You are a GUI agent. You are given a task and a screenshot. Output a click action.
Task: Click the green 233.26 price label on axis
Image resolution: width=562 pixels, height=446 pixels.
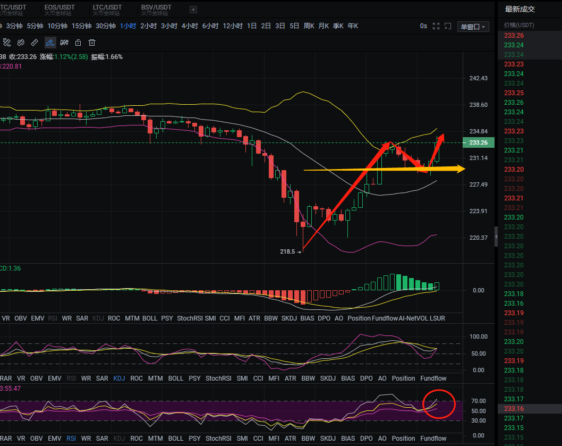pos(479,142)
